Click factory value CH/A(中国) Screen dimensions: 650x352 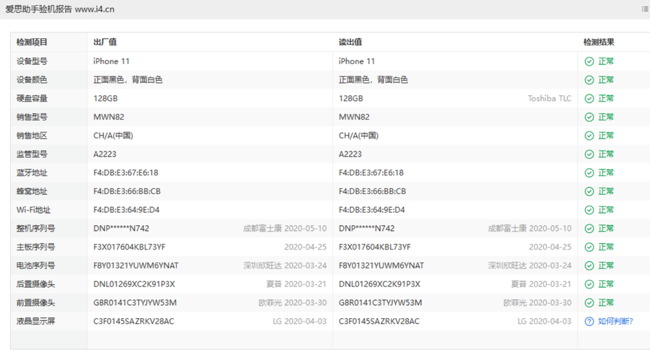tap(113, 136)
